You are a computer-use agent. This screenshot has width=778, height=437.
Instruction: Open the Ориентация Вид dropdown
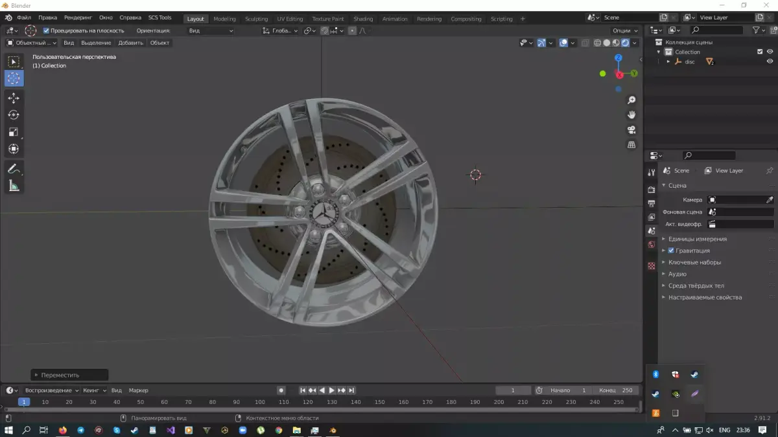click(x=211, y=30)
